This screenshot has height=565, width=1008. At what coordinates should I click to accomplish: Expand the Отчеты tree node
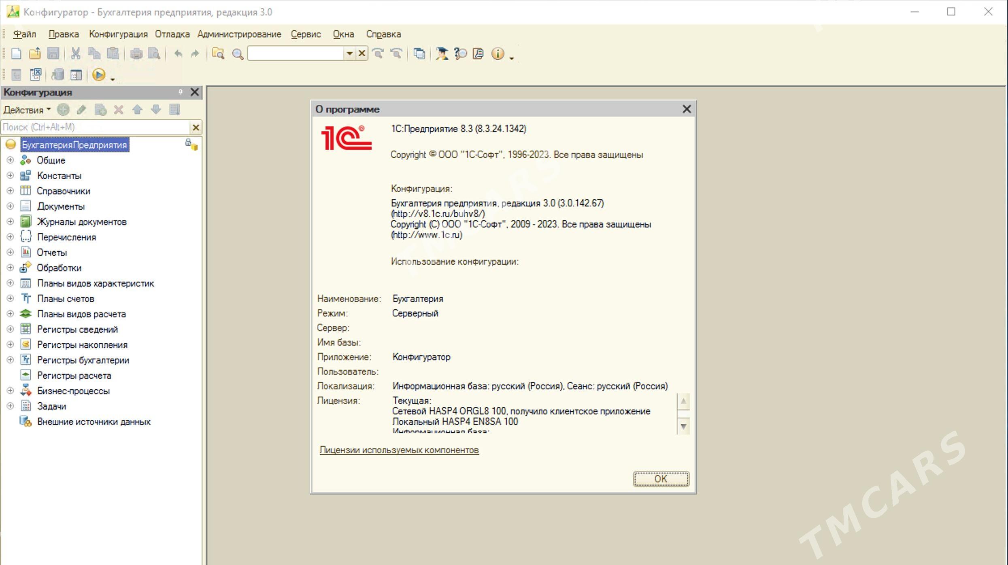(x=11, y=253)
